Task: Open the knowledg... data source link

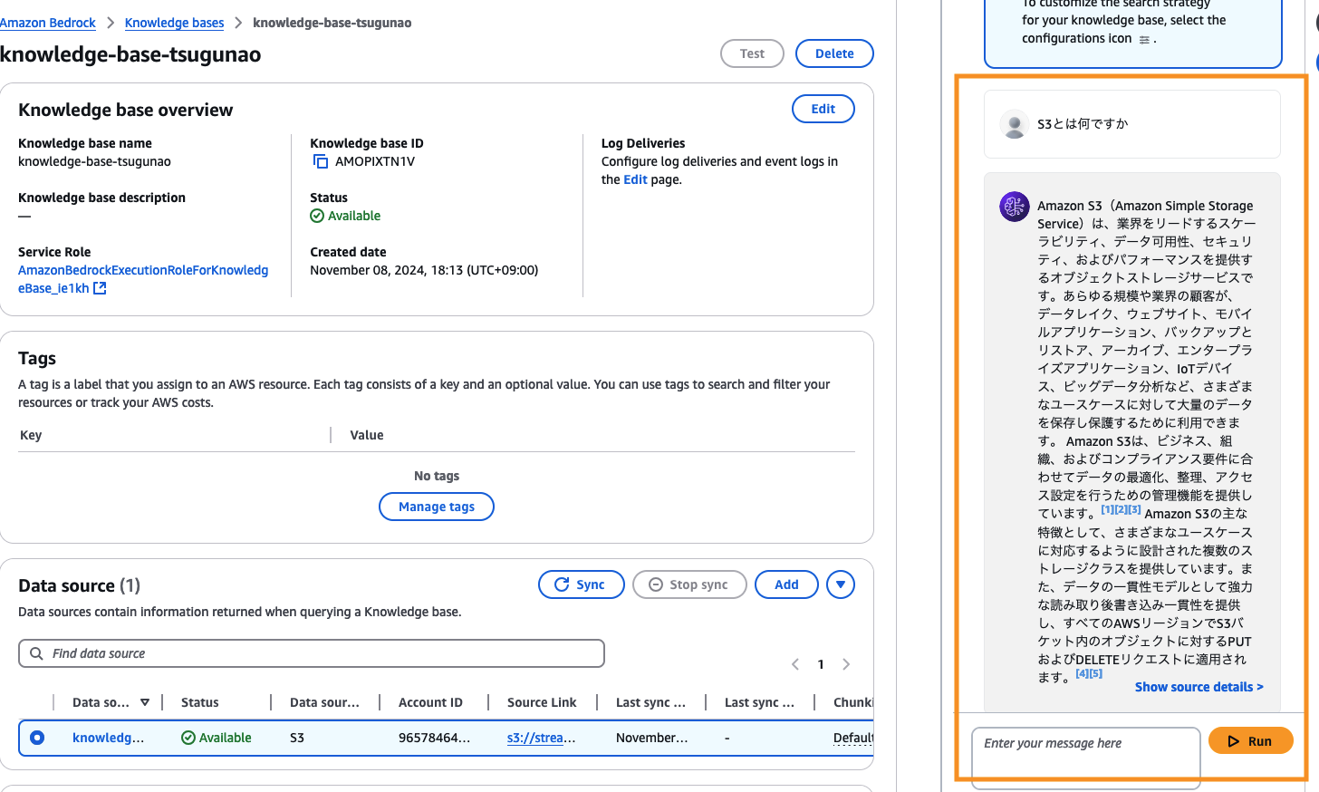Action: pyautogui.click(x=108, y=738)
